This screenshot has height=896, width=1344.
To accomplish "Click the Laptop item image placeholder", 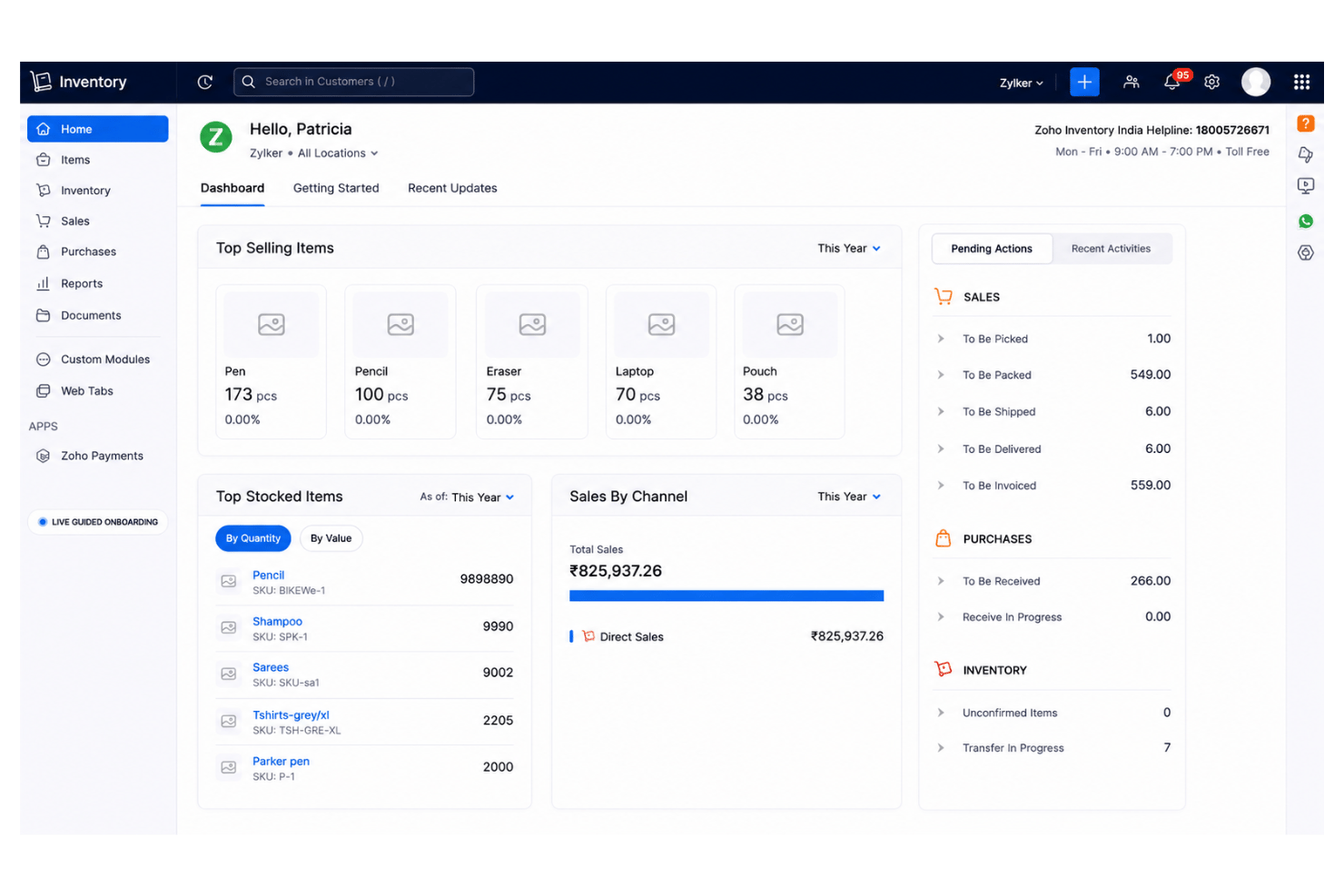I will 661,324.
